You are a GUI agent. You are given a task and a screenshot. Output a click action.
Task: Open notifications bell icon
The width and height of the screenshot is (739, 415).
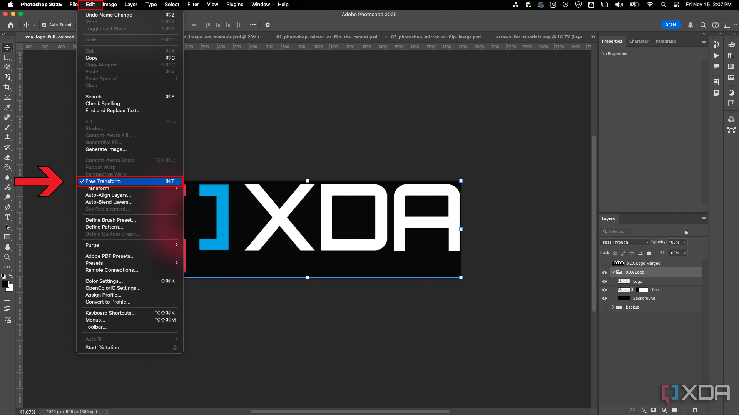[691, 25]
